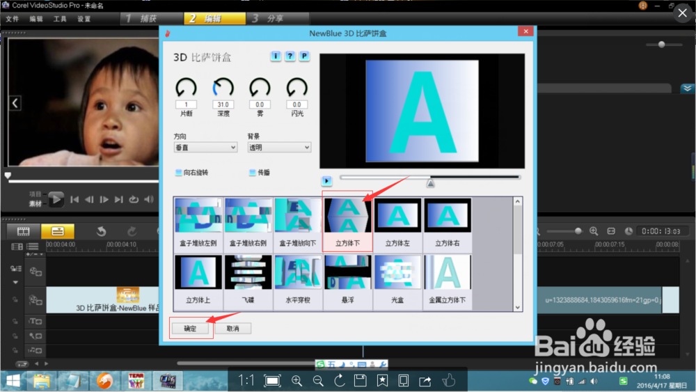Click the 取消 cancel button
This screenshot has width=696, height=392.
click(232, 329)
